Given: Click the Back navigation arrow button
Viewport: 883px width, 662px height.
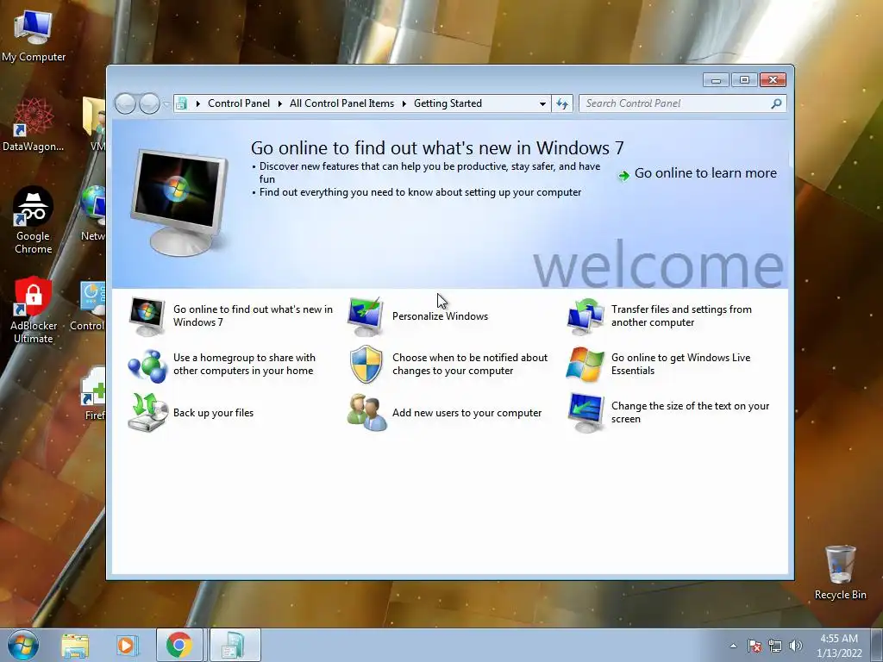Looking at the screenshot, I should 125,103.
